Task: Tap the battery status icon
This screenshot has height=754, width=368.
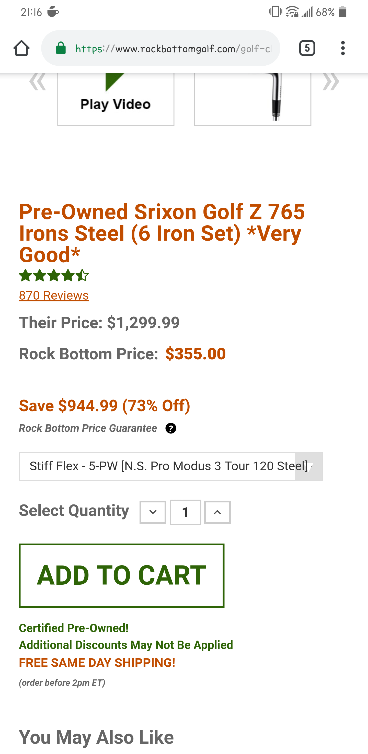Action: [342, 12]
